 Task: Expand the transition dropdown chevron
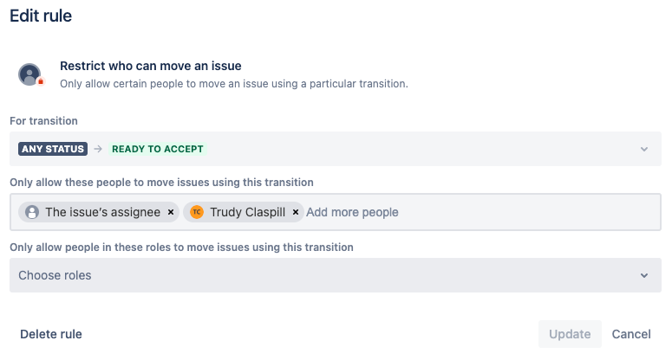644,149
